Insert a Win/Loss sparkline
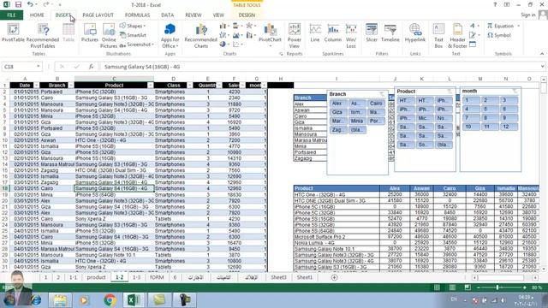Screen dimensions: 548x308 [x=351, y=36]
